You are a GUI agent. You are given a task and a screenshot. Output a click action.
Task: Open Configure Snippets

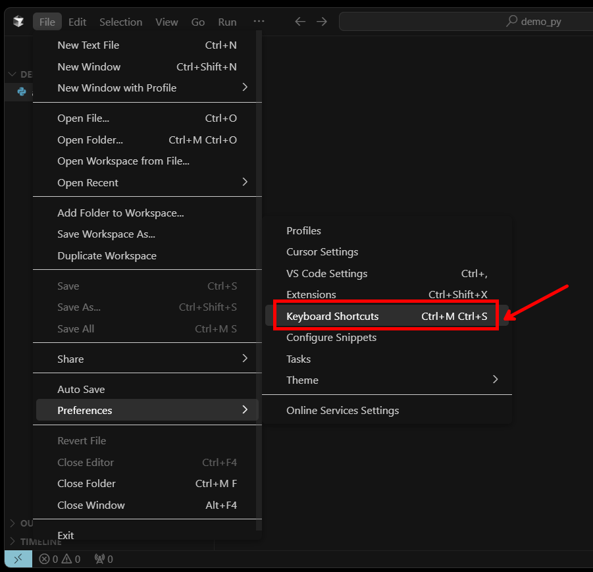point(387,338)
